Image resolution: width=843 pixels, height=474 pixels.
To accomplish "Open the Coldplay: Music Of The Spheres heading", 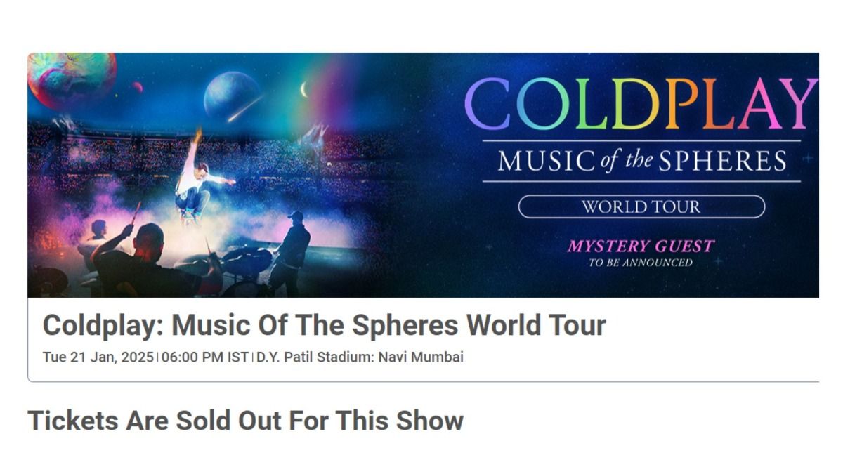I will tap(324, 325).
